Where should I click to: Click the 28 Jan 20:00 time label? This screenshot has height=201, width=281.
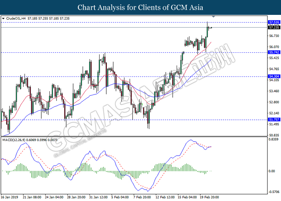[76, 197]
